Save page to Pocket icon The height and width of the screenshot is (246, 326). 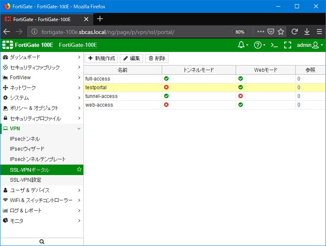point(271,32)
